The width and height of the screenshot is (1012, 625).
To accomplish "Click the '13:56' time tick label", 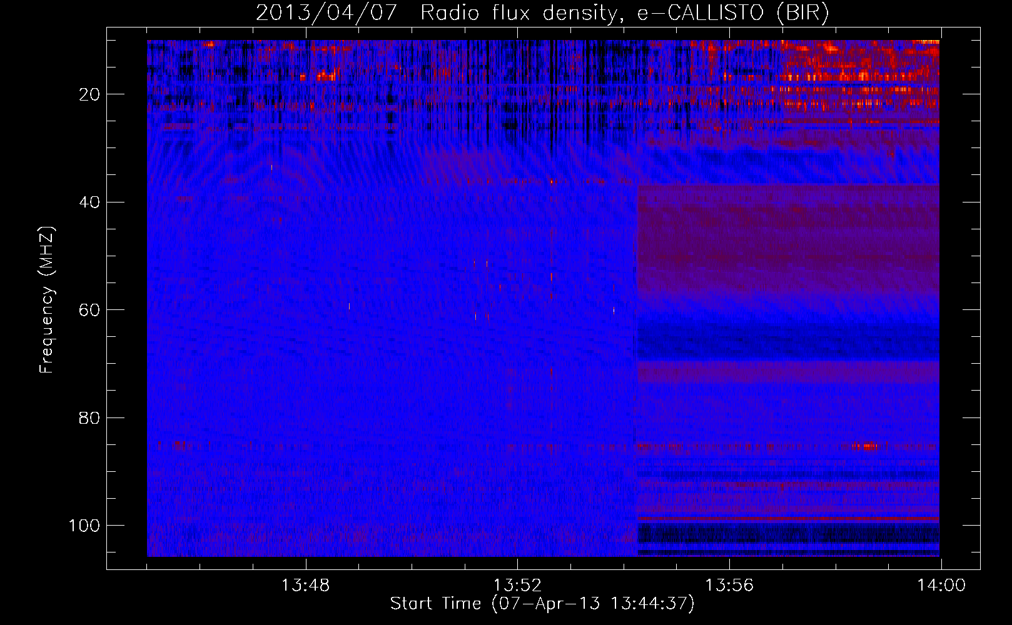I will (729, 586).
